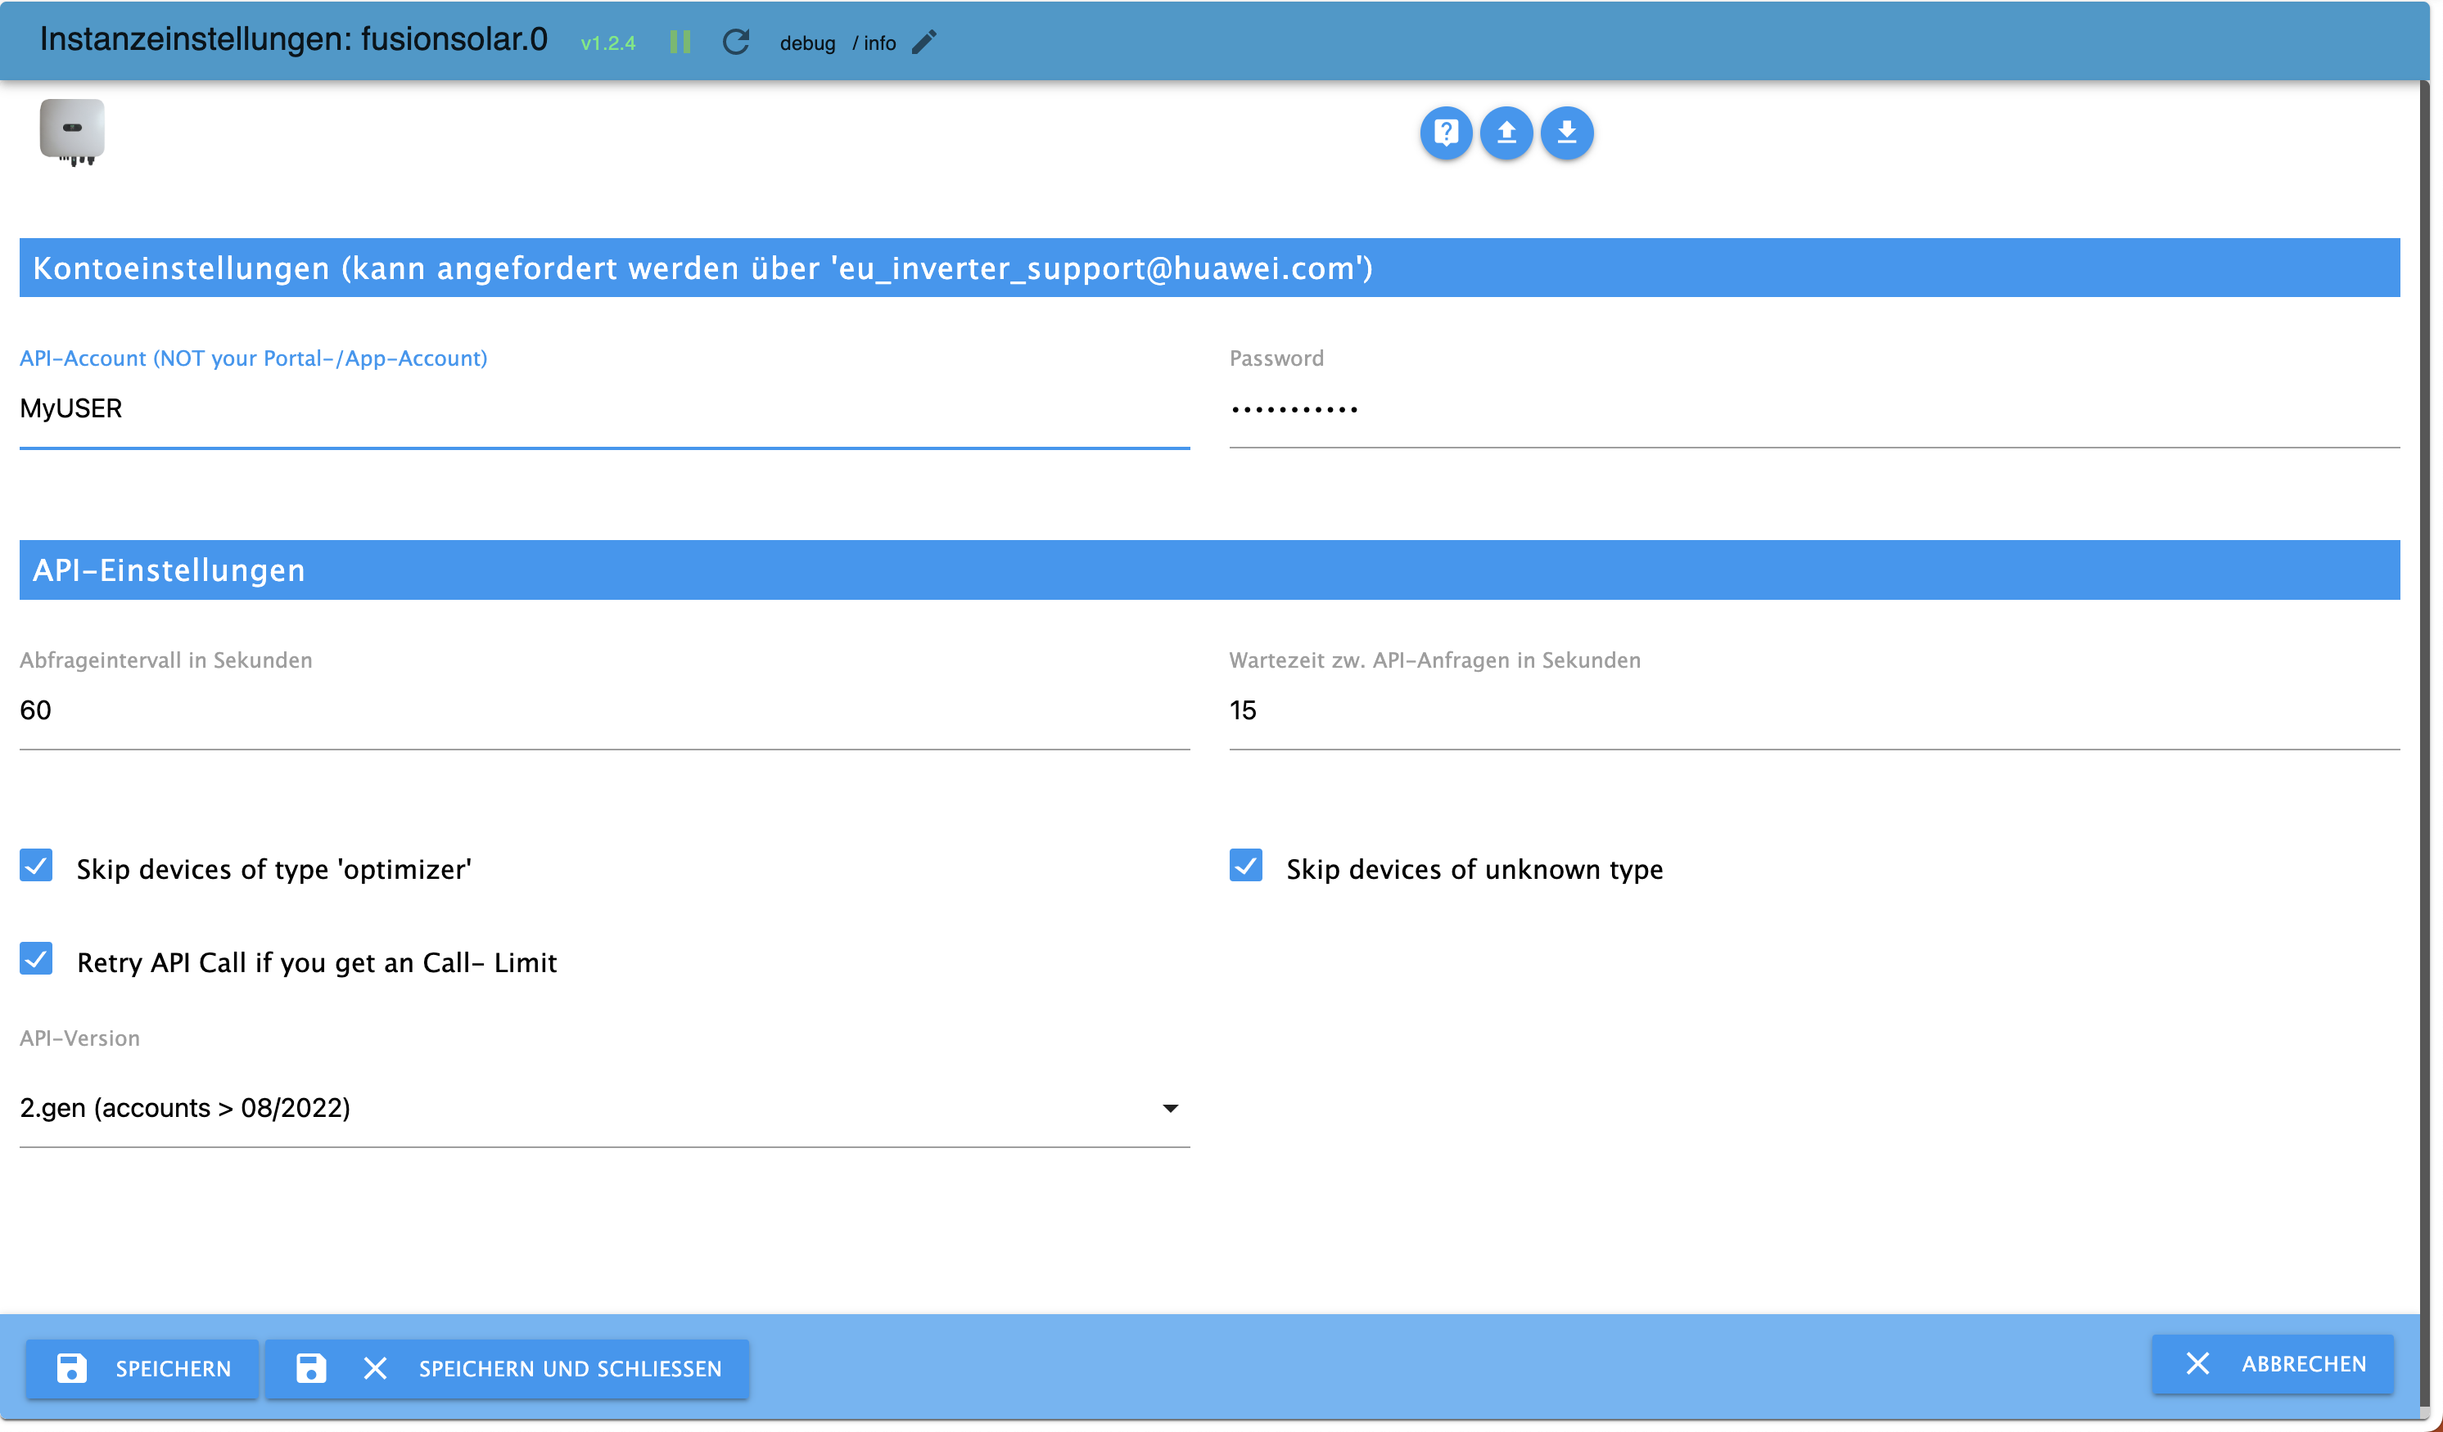The width and height of the screenshot is (2443, 1432).
Task: Toggle Skip devices of unknown type checkbox
Action: tap(1246, 865)
